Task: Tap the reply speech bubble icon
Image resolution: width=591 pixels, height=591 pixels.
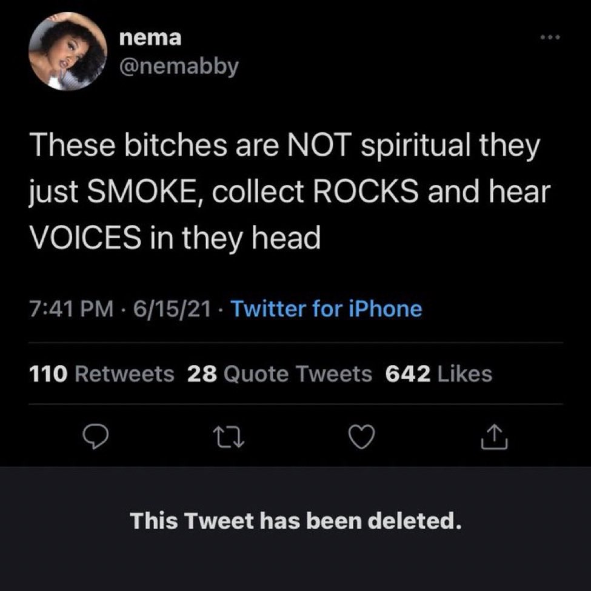Action: tap(96, 436)
